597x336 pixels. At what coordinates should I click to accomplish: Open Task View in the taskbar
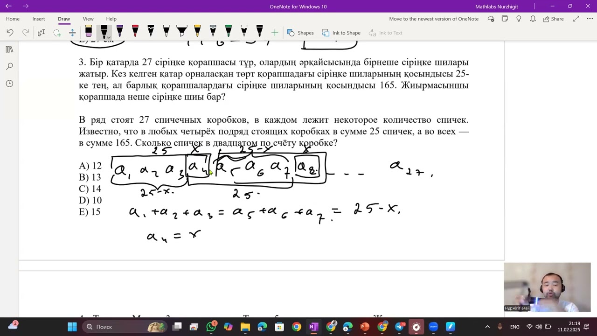[x=177, y=327]
